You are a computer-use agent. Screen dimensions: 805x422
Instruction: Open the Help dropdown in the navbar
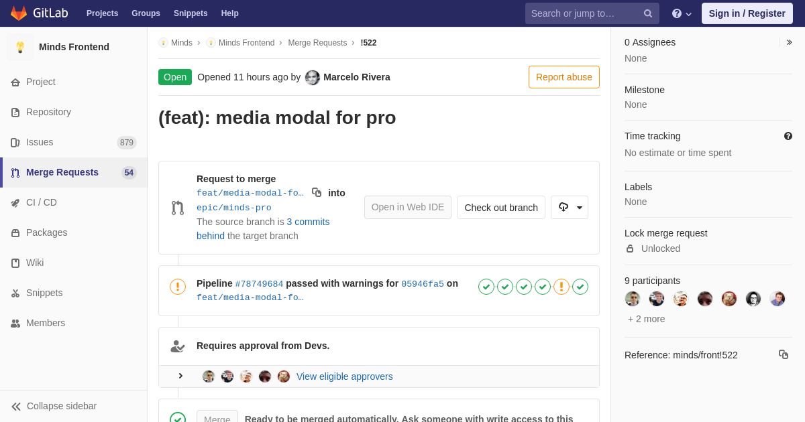point(682,13)
